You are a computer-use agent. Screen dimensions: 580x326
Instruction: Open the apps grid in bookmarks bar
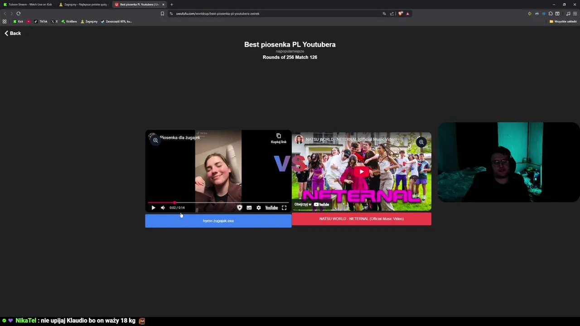click(x=5, y=21)
